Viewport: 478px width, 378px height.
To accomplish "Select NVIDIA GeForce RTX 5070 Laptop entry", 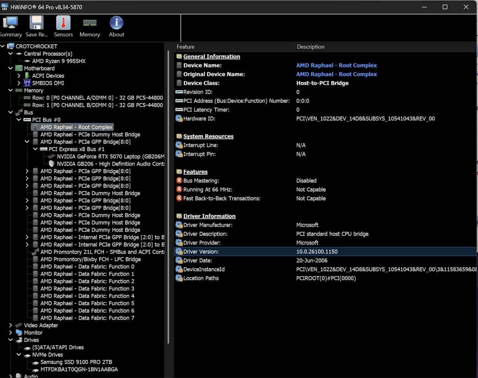I will 110,156.
